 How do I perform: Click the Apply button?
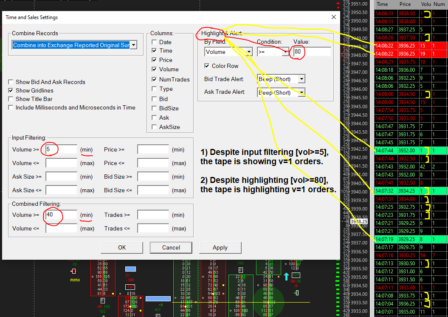click(220, 247)
